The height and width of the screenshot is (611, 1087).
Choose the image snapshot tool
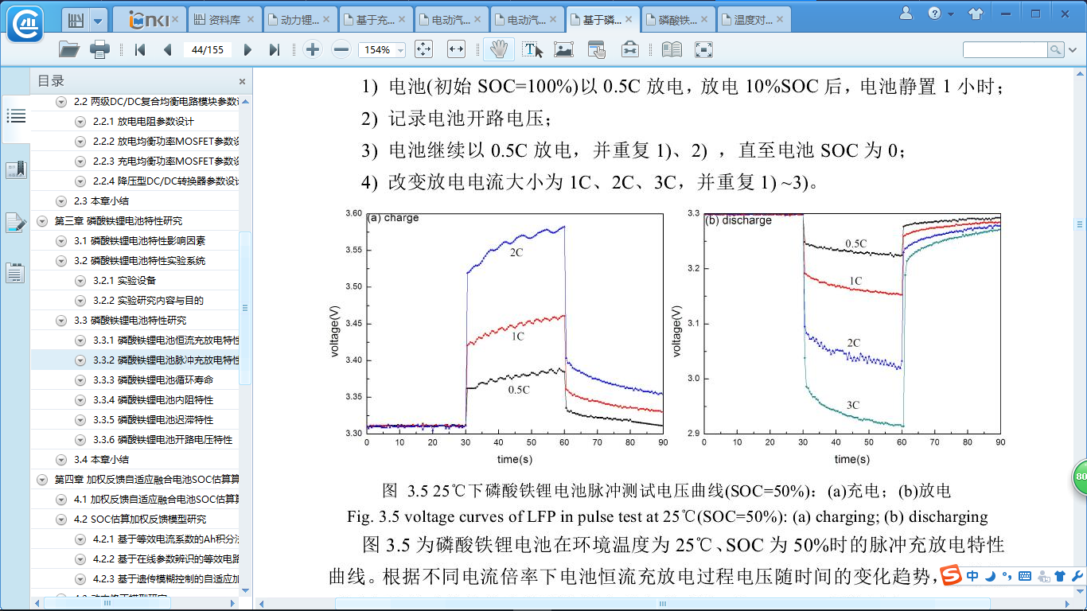(x=564, y=49)
